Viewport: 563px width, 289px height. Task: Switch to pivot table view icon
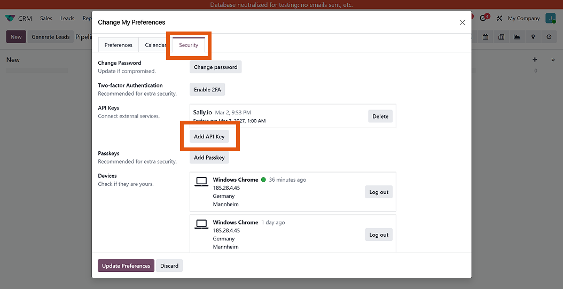coord(501,37)
